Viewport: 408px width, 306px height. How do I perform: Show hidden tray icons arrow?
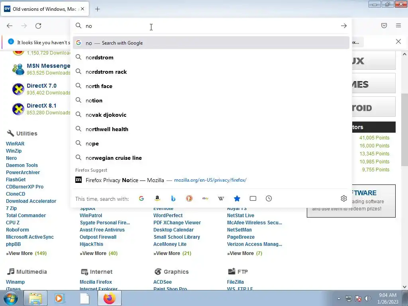(339, 298)
